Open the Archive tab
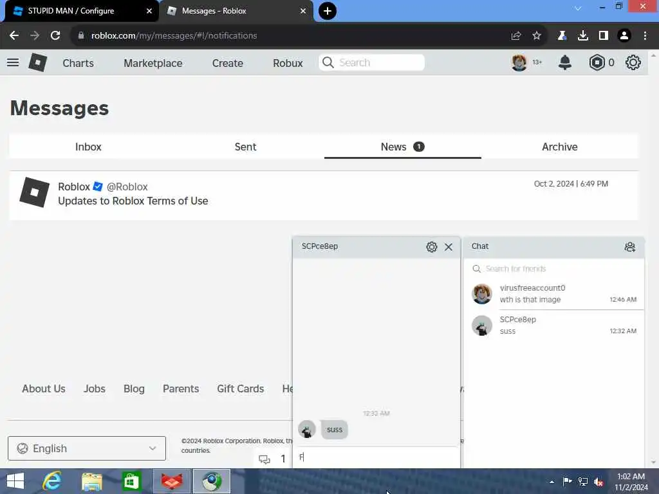The image size is (659, 494). (559, 147)
